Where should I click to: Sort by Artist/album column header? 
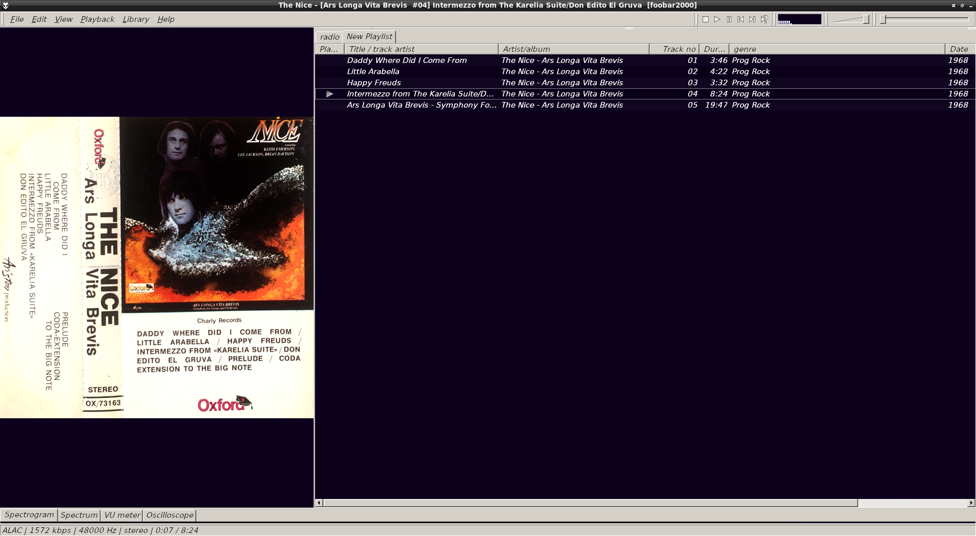pyautogui.click(x=573, y=49)
